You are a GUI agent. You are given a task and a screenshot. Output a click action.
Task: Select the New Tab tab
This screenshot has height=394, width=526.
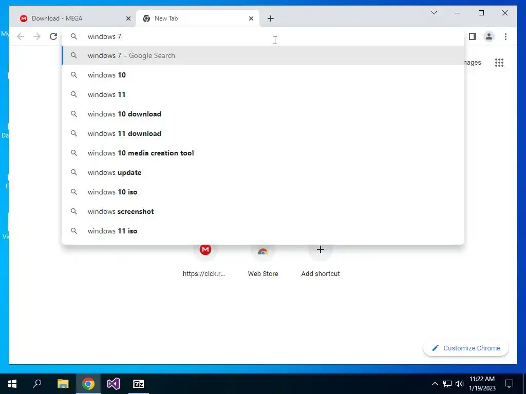point(198,18)
